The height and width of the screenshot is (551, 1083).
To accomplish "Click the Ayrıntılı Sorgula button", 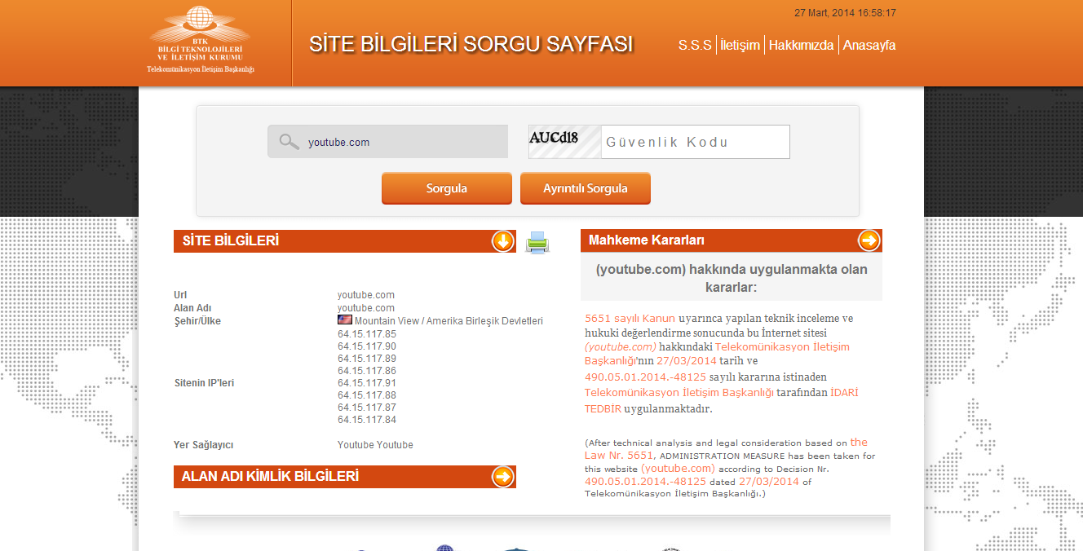I will (586, 188).
